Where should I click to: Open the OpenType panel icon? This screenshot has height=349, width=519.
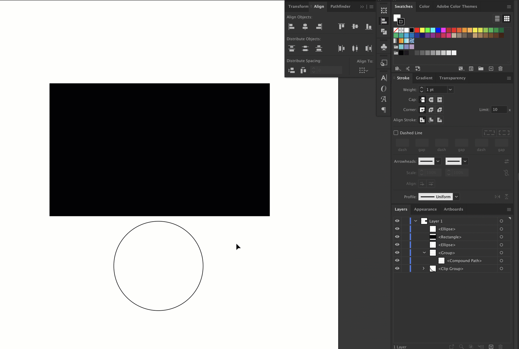(x=384, y=89)
